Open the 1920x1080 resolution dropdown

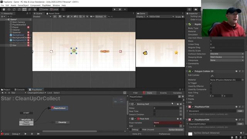[x=162, y=17]
